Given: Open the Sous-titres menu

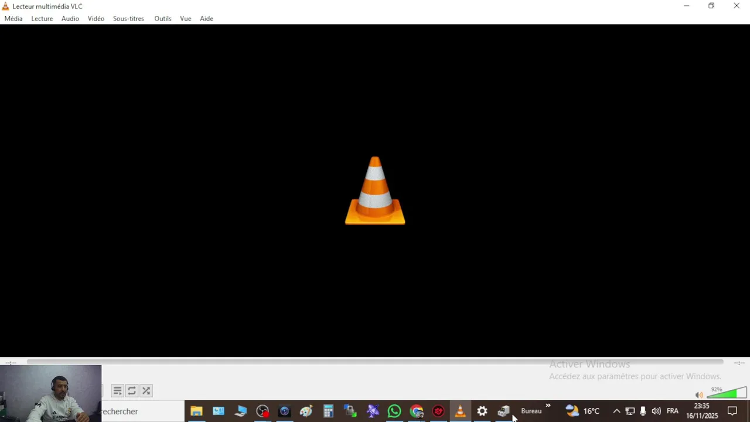Looking at the screenshot, I should pyautogui.click(x=128, y=19).
